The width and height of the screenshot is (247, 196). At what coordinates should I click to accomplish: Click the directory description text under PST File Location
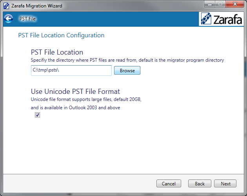click(x=127, y=60)
